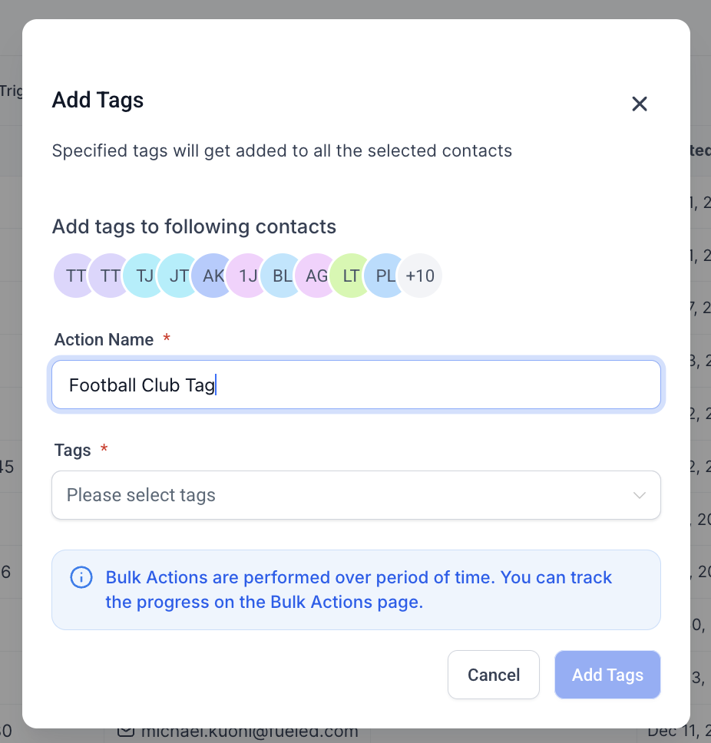Show the +10 additional contacts badge

pyautogui.click(x=421, y=276)
